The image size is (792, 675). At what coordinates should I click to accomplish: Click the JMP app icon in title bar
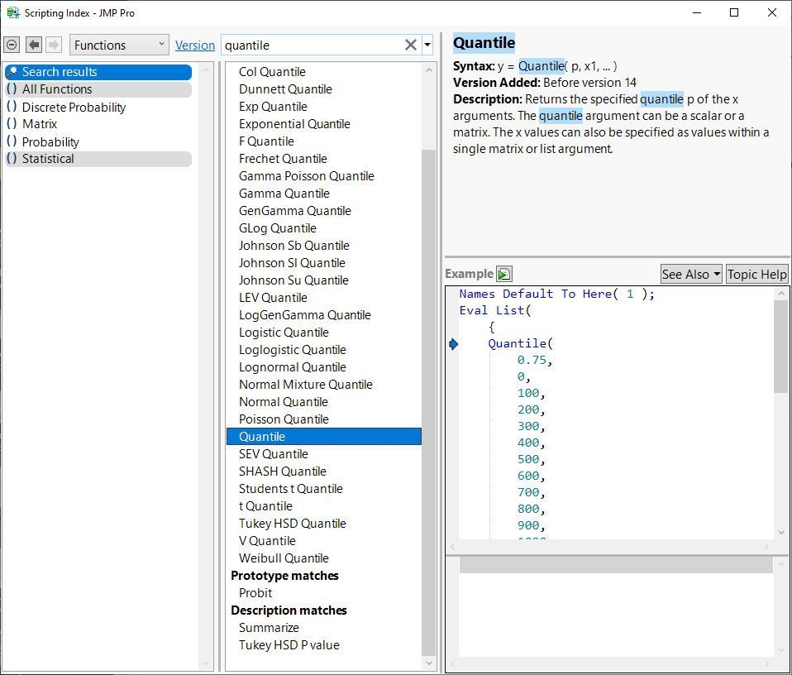click(12, 12)
